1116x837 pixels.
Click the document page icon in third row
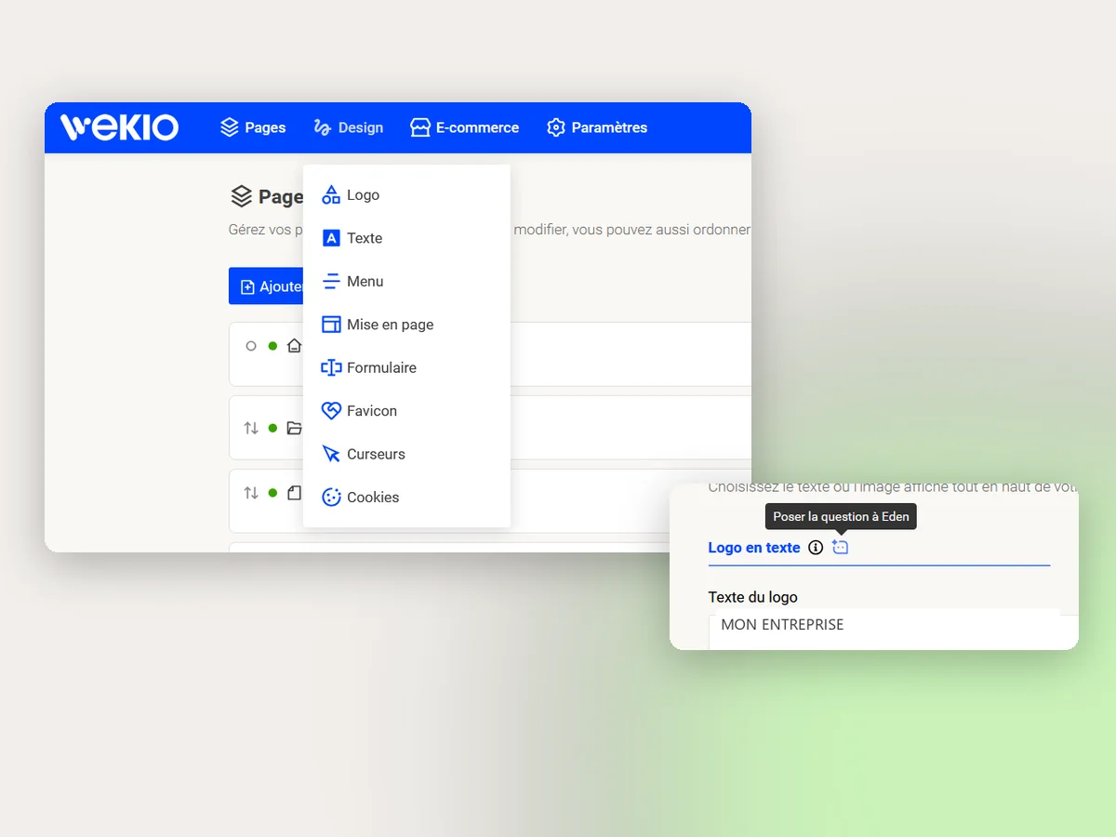[294, 493]
